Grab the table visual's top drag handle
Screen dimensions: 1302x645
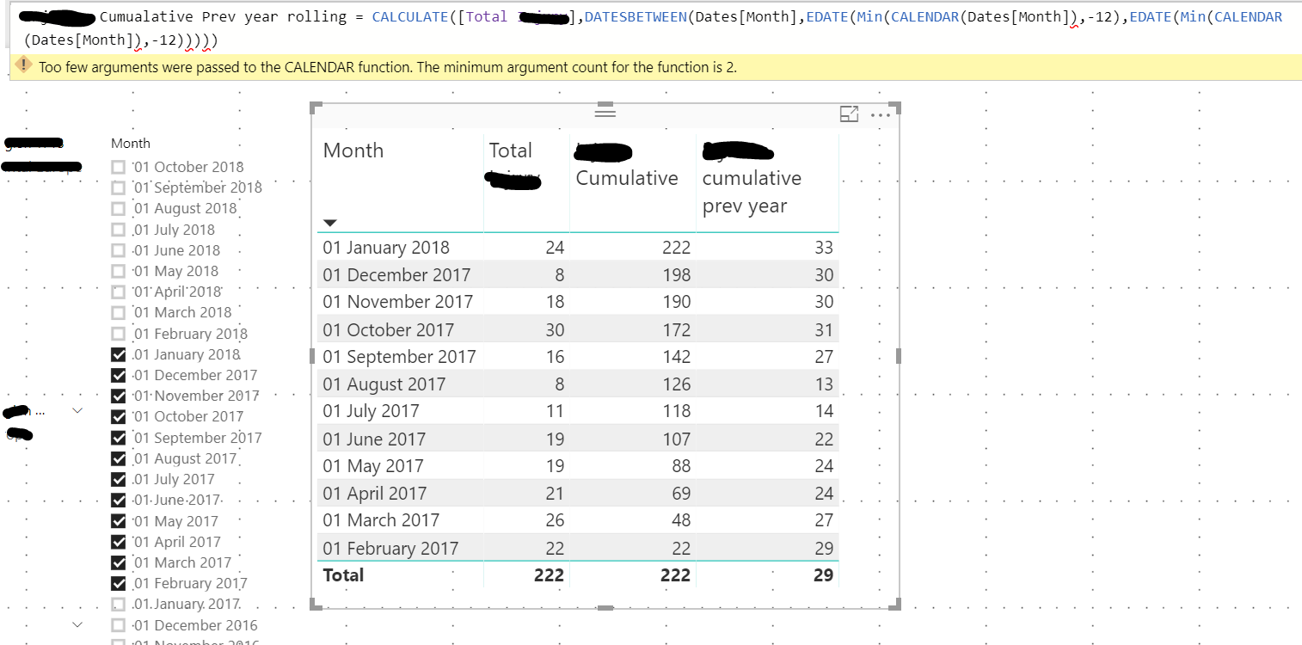click(x=605, y=113)
